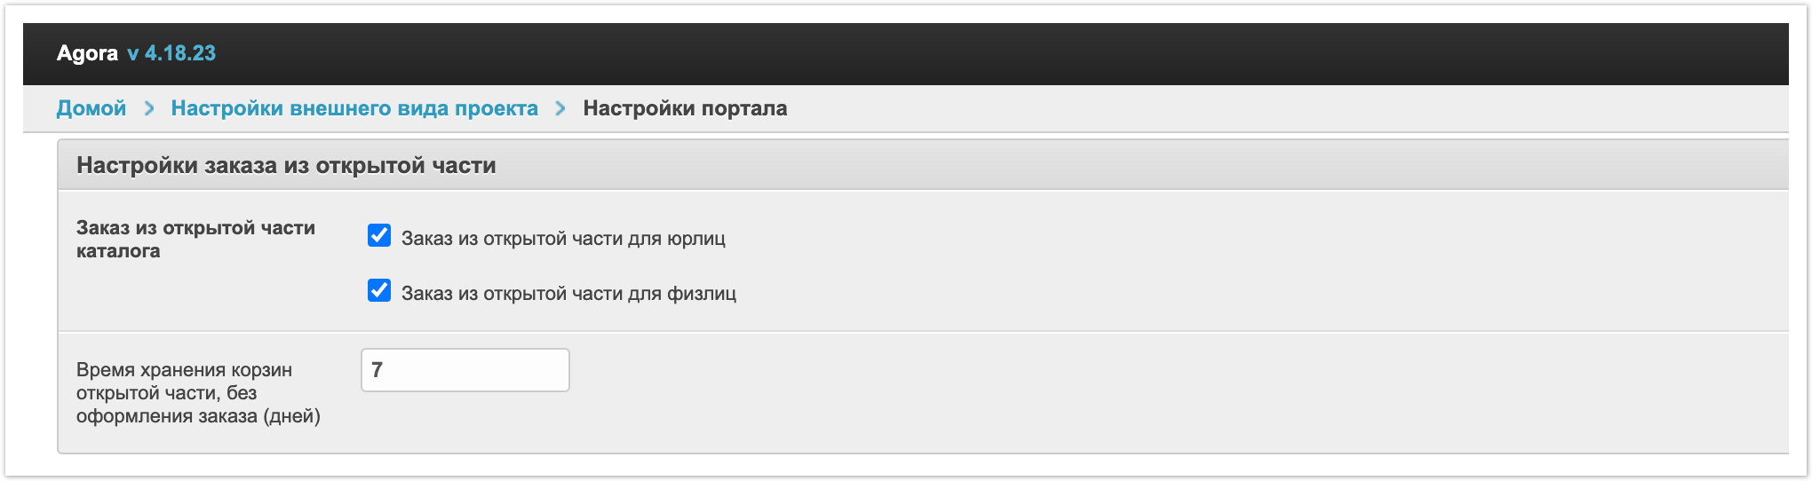The width and height of the screenshot is (1812, 481).
Task: Click the Agora logo title
Action: pyautogui.click(x=87, y=53)
